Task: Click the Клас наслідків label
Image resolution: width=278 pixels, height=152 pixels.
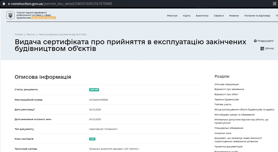Action: 24,139
